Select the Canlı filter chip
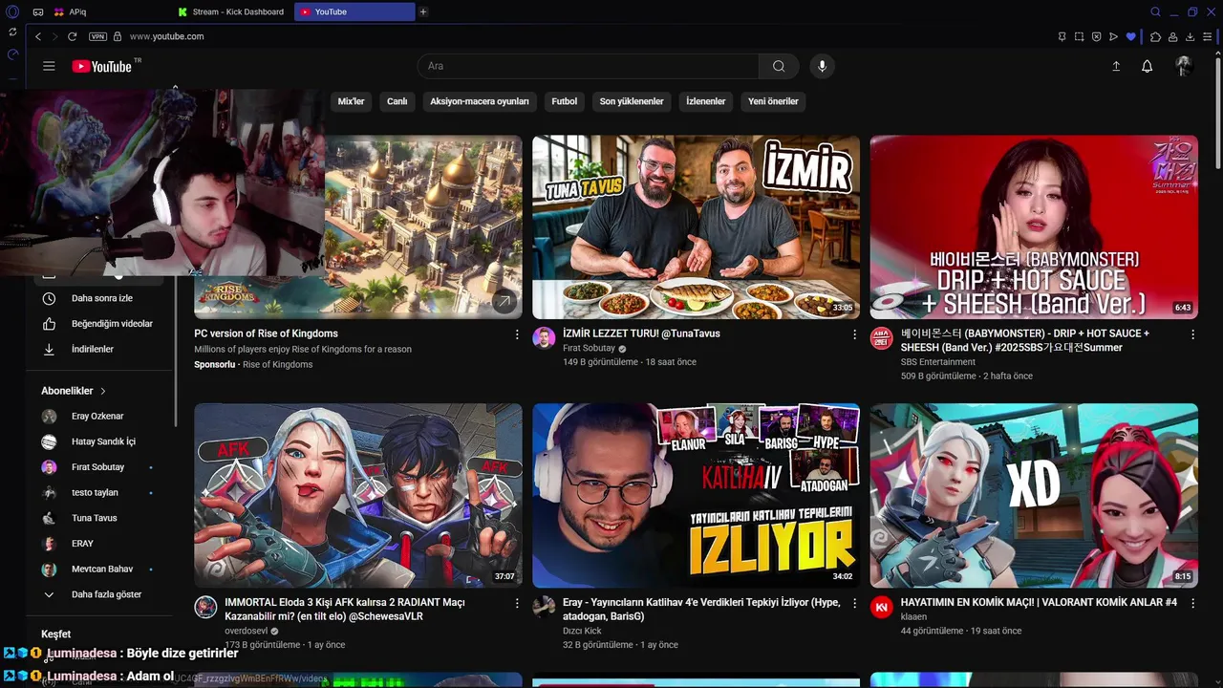The width and height of the screenshot is (1223, 688). pyautogui.click(x=397, y=101)
